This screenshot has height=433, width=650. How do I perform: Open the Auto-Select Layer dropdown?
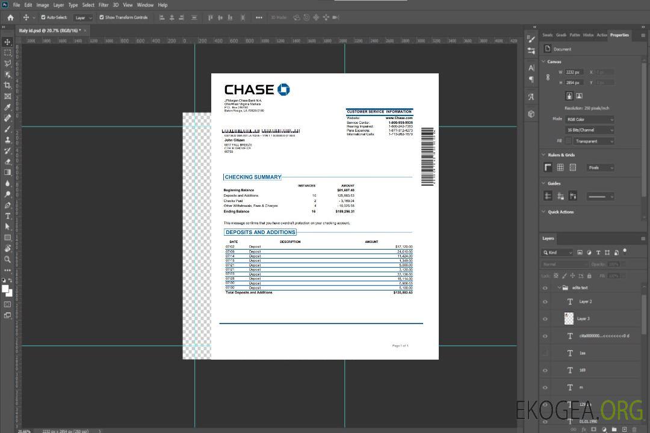(x=84, y=17)
